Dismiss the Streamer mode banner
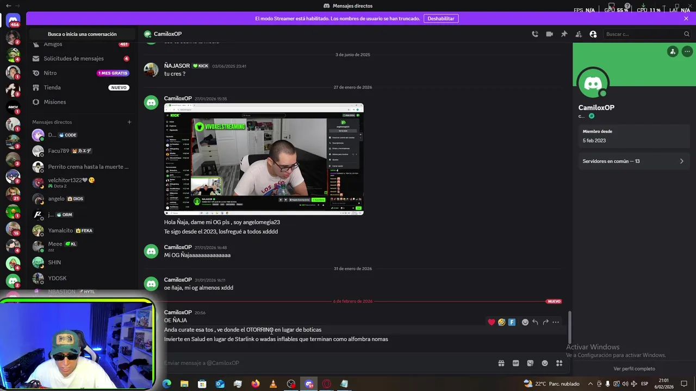The width and height of the screenshot is (696, 391). click(686, 18)
